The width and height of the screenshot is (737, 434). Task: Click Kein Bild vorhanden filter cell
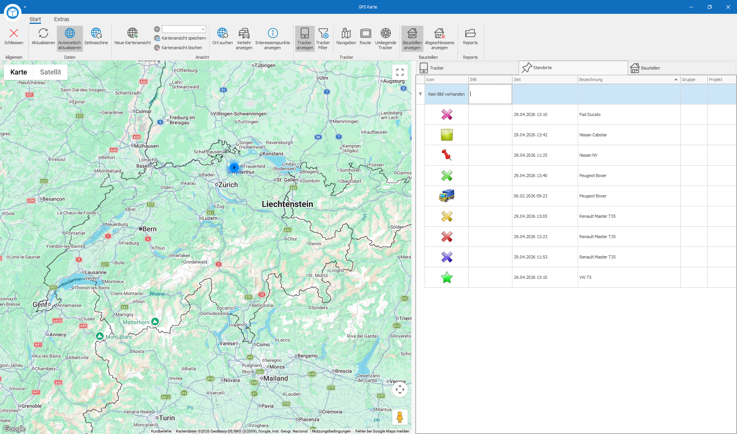(446, 94)
